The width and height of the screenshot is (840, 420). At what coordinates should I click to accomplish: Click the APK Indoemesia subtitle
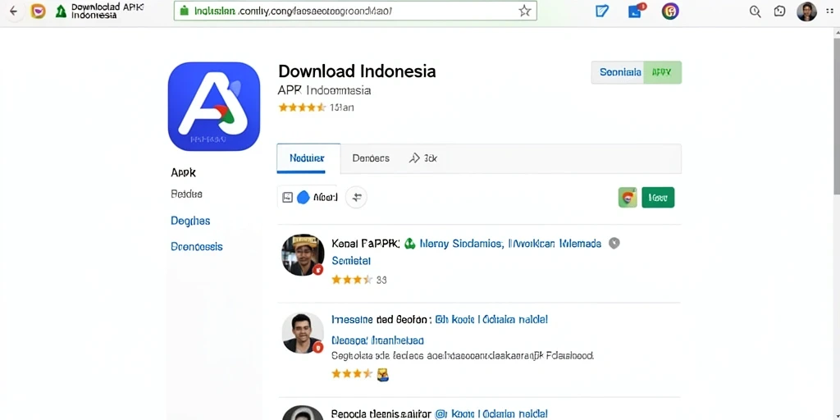tap(325, 90)
